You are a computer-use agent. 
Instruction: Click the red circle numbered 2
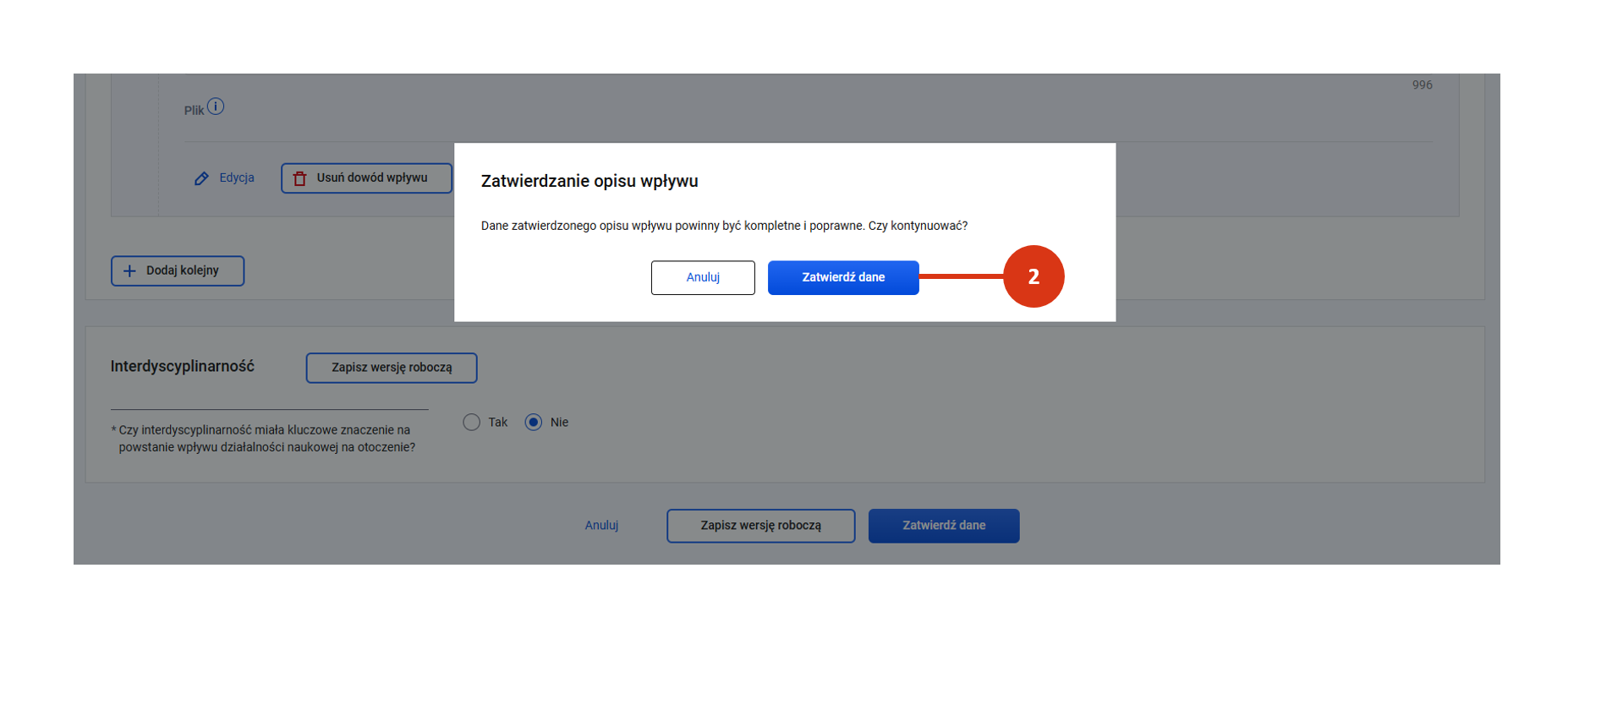pyautogui.click(x=1033, y=276)
